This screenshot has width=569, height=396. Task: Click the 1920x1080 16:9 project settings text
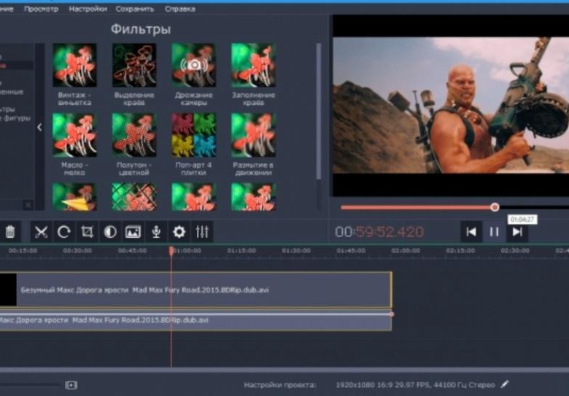tap(415, 385)
